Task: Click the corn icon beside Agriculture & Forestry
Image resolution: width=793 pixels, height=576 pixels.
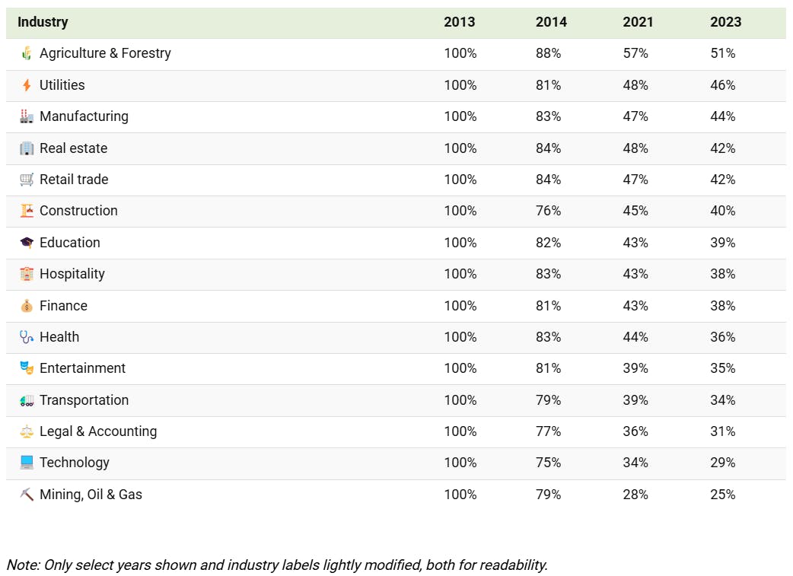Action: coord(27,53)
